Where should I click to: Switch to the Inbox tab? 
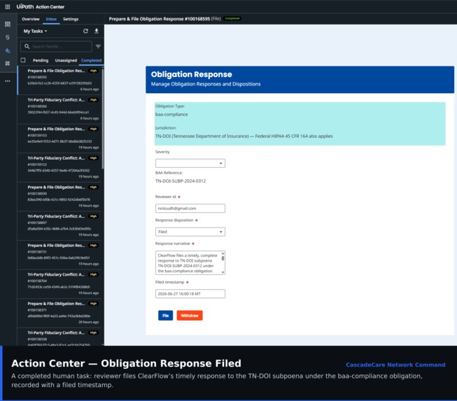click(51, 19)
